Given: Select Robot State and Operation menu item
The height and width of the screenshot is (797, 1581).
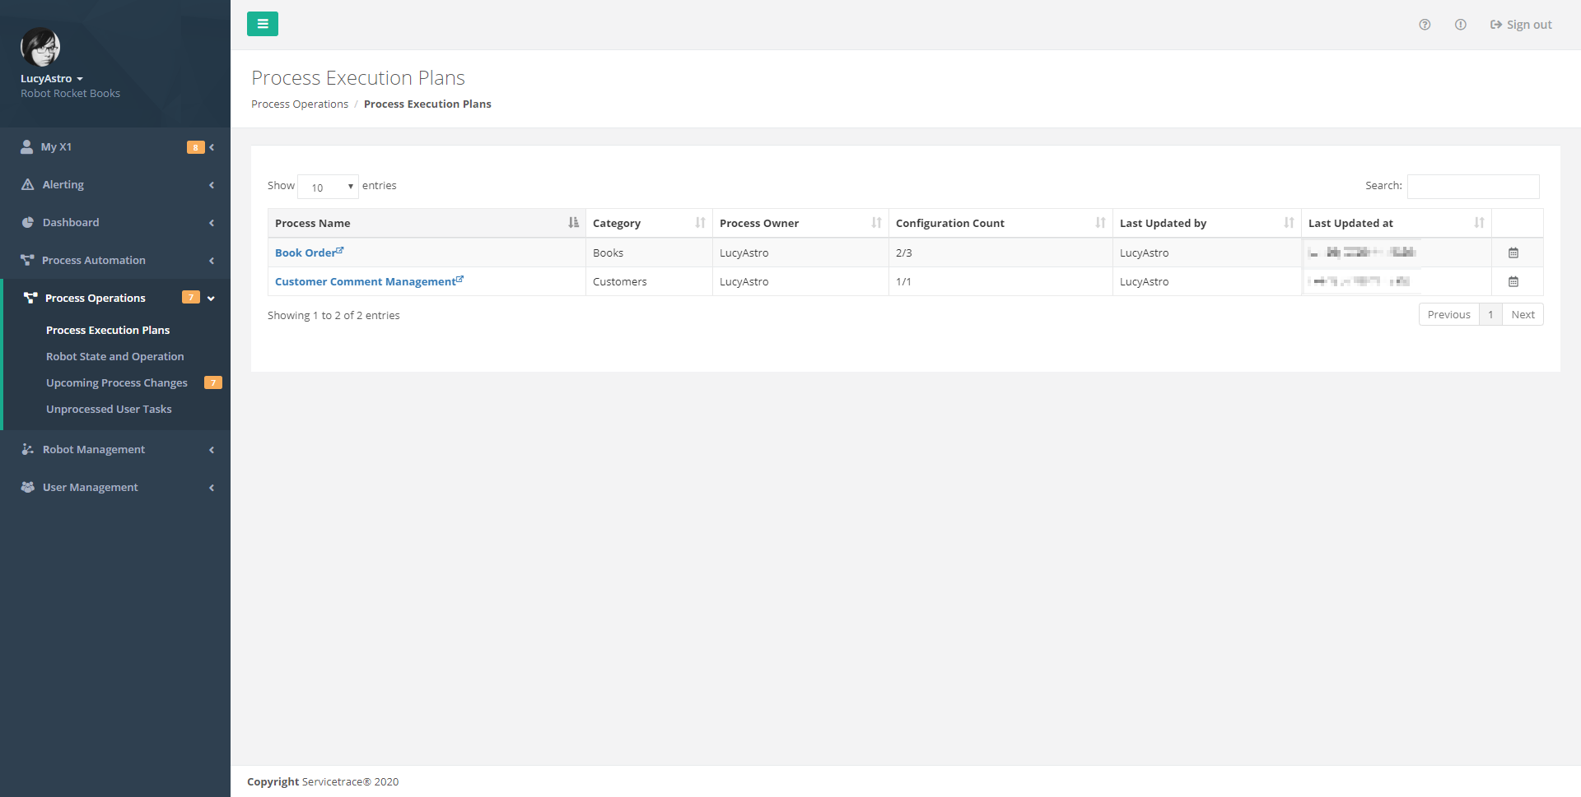Looking at the screenshot, I should (114, 356).
